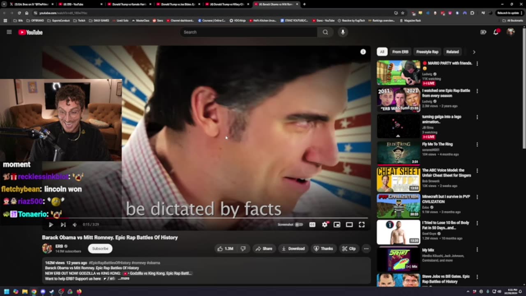Open the player settings gear

(325, 224)
